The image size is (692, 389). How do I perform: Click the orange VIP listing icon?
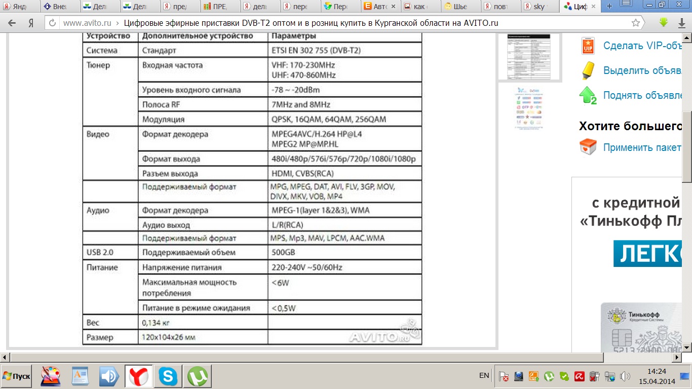point(588,46)
